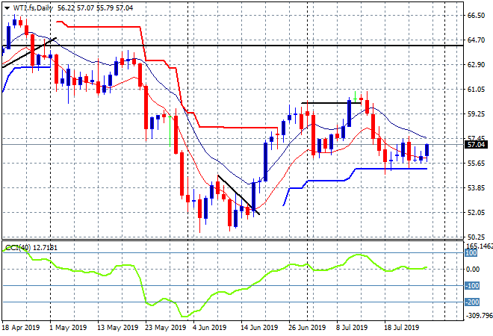
Task: Click the chart menu triangle beside WTI.fs
Action: (7, 8)
